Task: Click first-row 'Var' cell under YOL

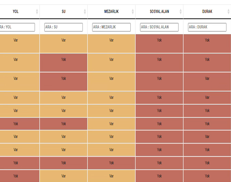Action: (15, 40)
